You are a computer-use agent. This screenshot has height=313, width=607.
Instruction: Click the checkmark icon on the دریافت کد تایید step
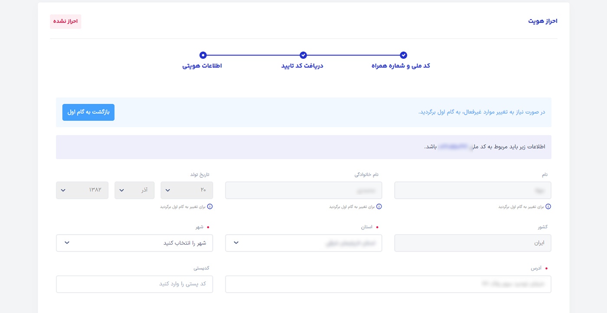click(x=303, y=55)
